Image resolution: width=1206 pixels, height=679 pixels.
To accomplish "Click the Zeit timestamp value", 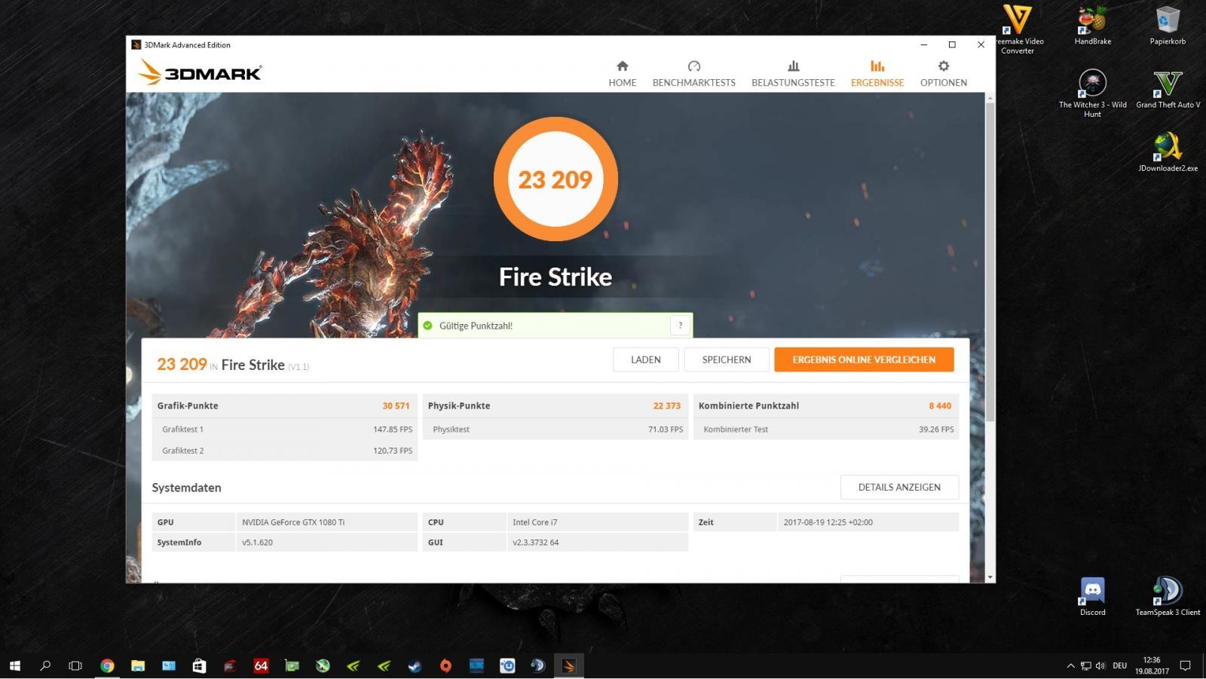I will coord(828,522).
